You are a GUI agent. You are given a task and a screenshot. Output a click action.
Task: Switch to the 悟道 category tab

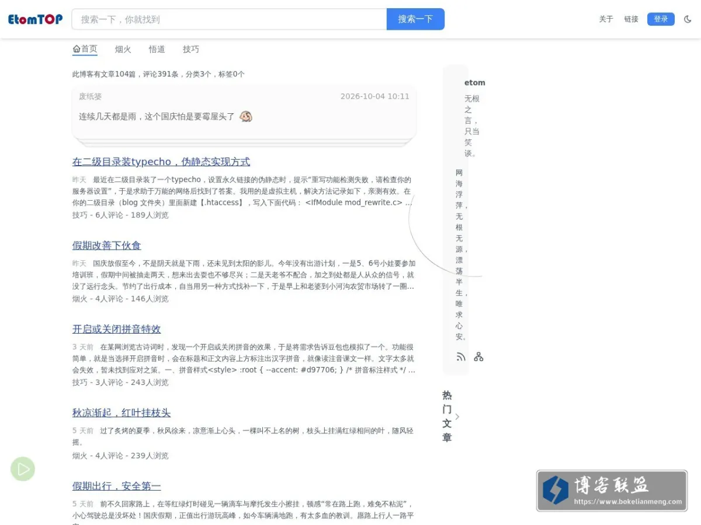pyautogui.click(x=157, y=49)
